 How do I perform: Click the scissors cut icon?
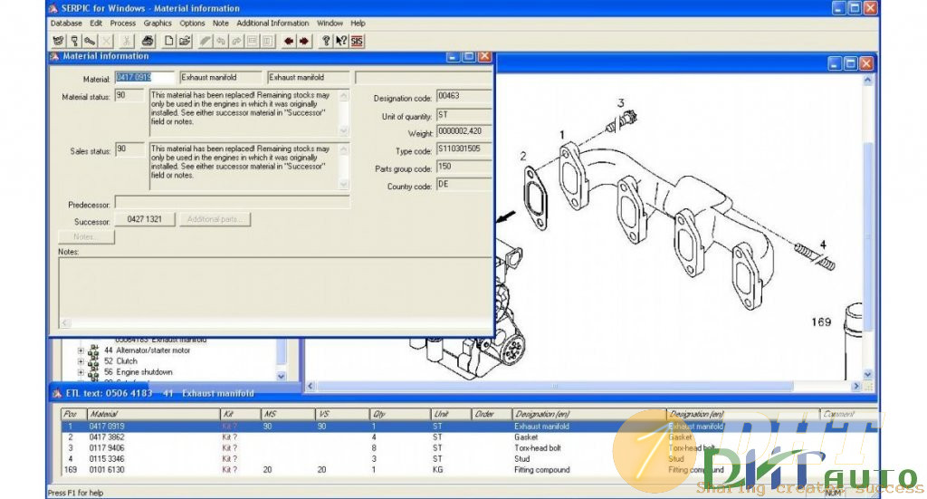coord(126,41)
